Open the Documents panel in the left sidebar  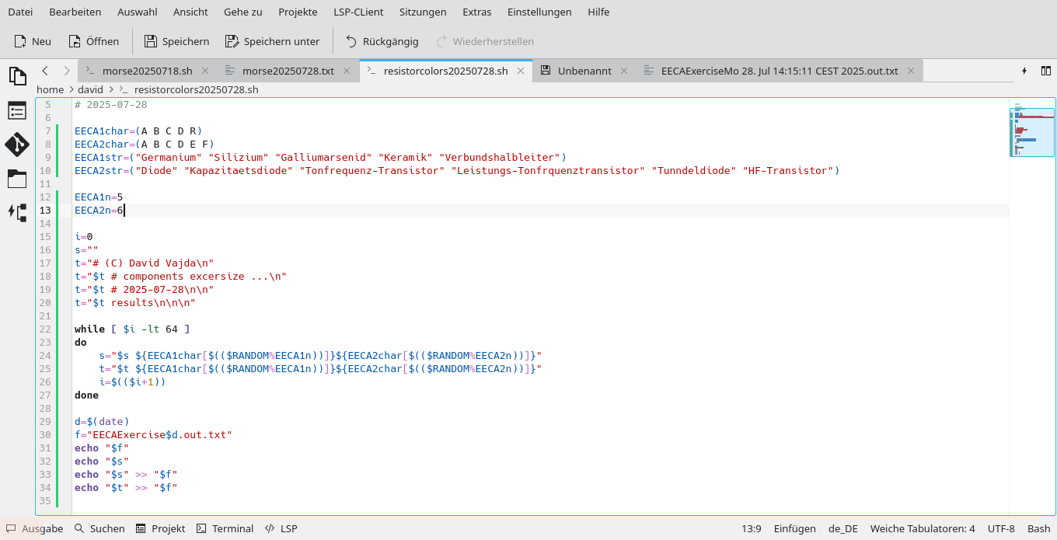tap(17, 75)
